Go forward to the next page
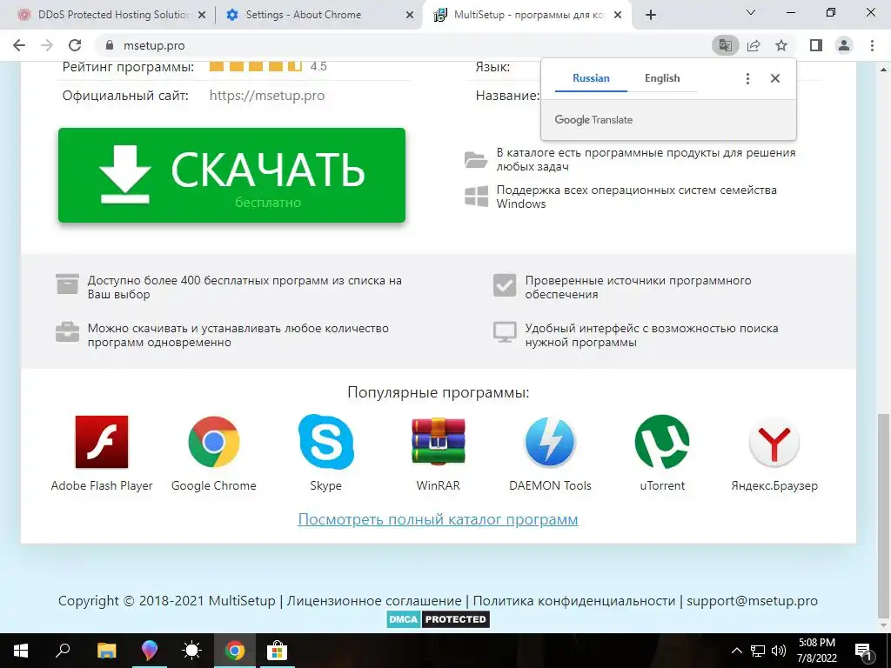The image size is (891, 668). coord(47,45)
